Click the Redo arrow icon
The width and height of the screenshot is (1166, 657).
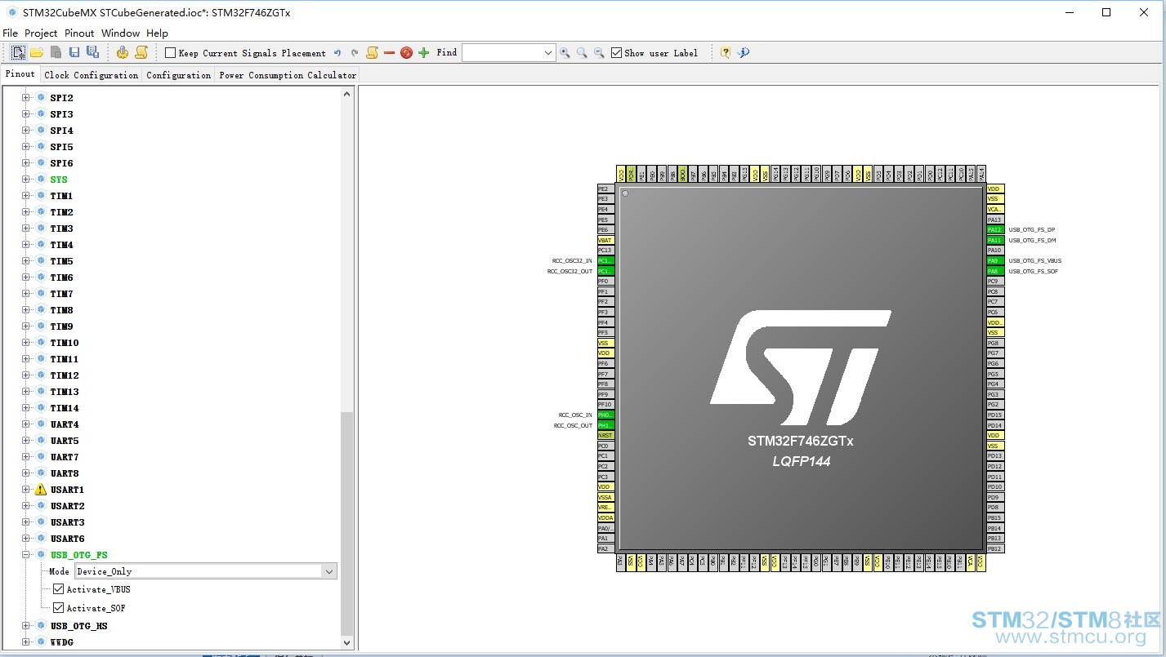(x=355, y=53)
